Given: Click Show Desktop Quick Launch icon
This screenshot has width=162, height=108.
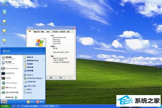Looking at the screenshot, I should pos(19,106).
